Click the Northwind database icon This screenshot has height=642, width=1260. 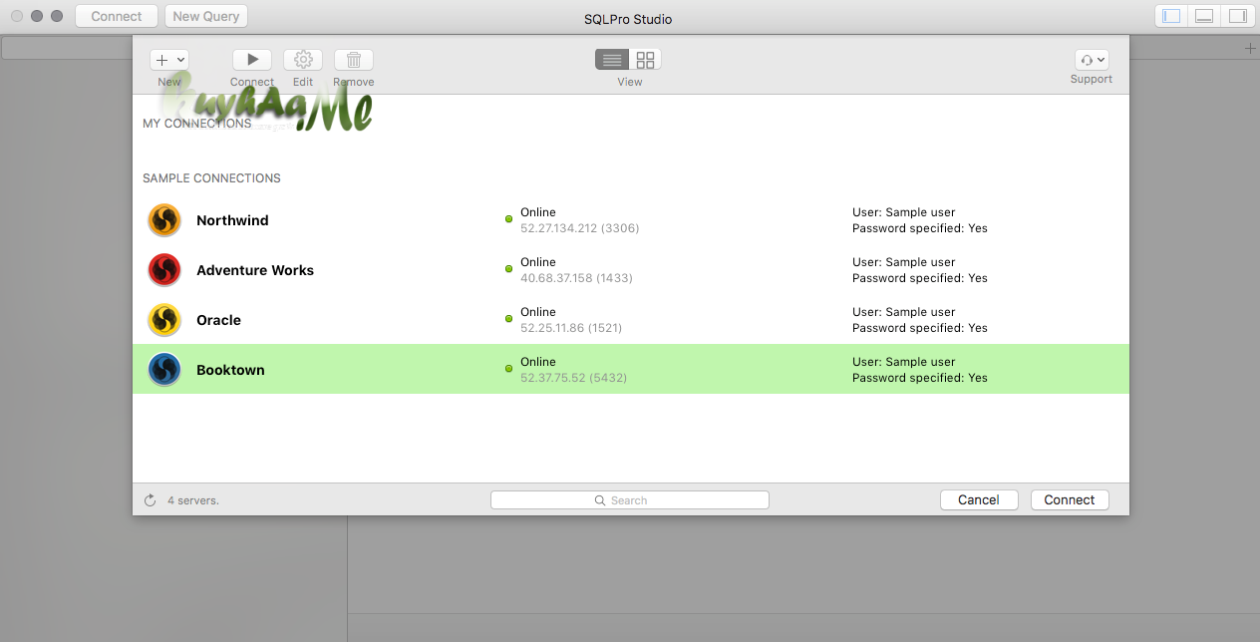pyautogui.click(x=164, y=220)
